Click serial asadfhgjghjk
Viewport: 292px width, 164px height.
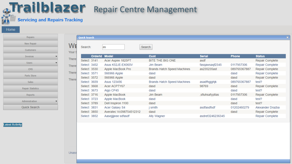pos(208,82)
